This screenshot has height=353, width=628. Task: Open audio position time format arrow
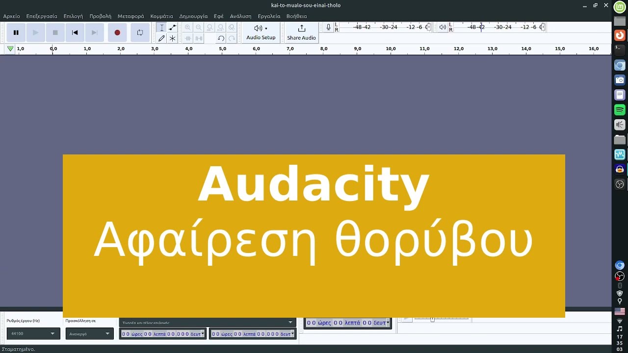coord(388,323)
